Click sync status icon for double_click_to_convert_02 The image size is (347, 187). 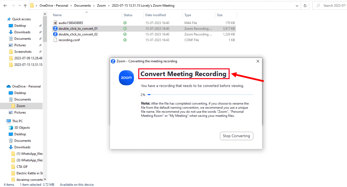click(x=125, y=34)
